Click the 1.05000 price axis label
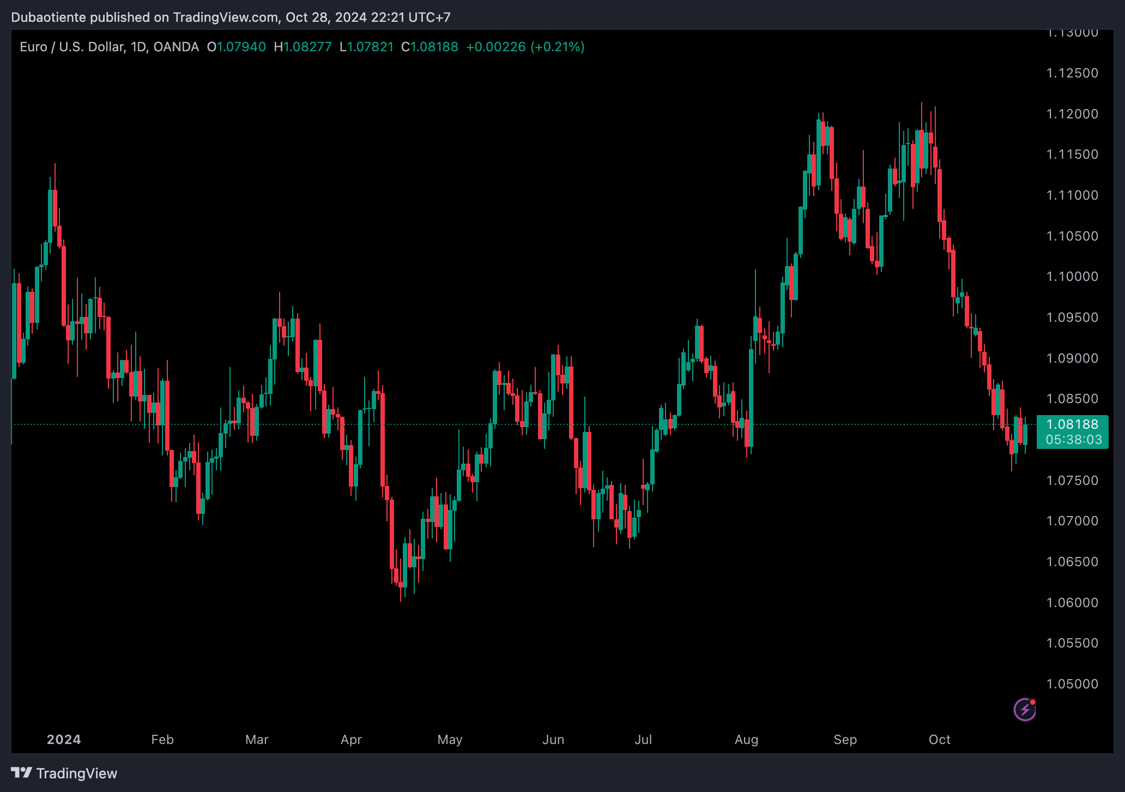Viewport: 1125px width, 792px height. [x=1072, y=684]
